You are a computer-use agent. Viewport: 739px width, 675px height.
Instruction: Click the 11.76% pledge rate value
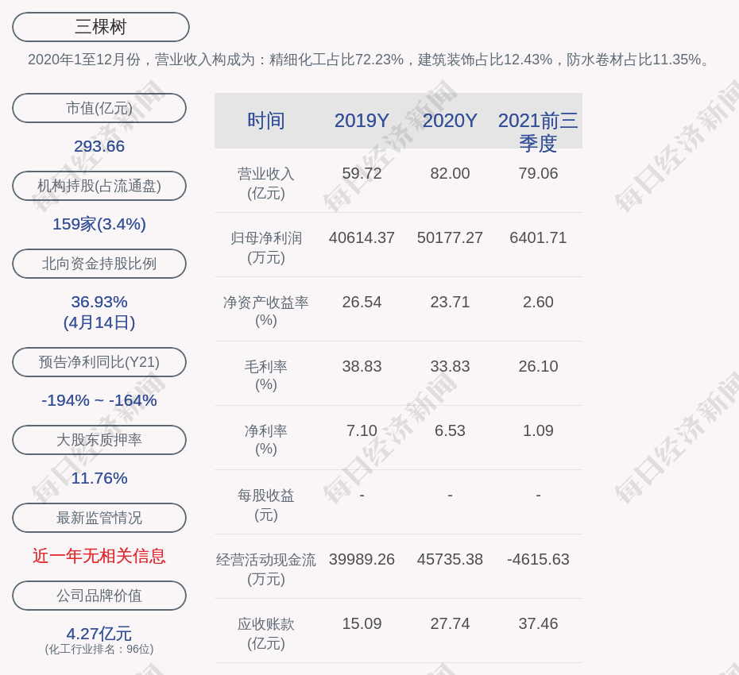(x=99, y=478)
